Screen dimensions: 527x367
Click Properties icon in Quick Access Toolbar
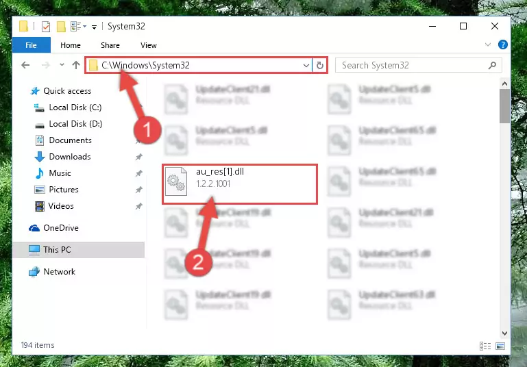[x=46, y=26]
